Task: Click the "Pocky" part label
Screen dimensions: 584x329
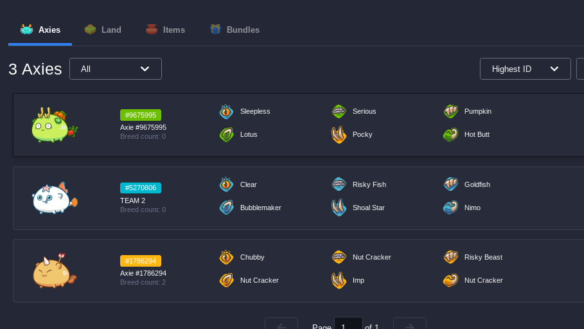Action: (362, 134)
